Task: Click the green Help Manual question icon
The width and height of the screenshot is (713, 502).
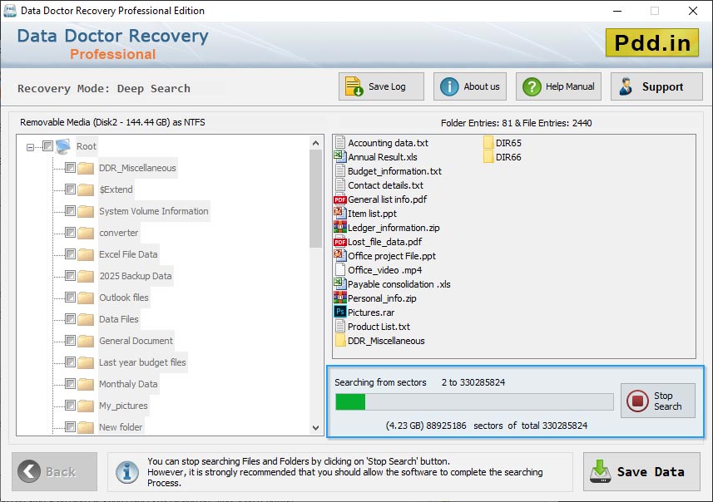Action: 532,86
